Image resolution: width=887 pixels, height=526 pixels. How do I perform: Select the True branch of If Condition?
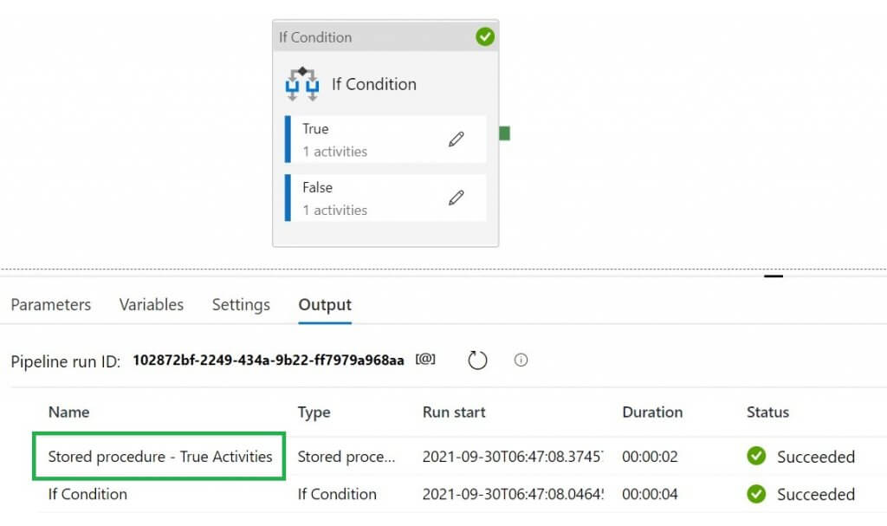[364, 140]
